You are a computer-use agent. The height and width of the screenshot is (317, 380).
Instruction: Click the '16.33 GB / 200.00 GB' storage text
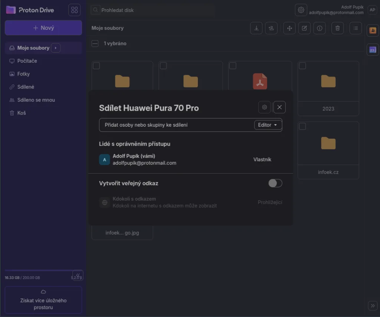[22, 278]
